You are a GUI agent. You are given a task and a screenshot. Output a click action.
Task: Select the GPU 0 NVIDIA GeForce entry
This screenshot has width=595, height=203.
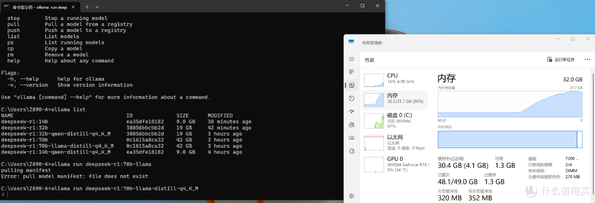395,164
